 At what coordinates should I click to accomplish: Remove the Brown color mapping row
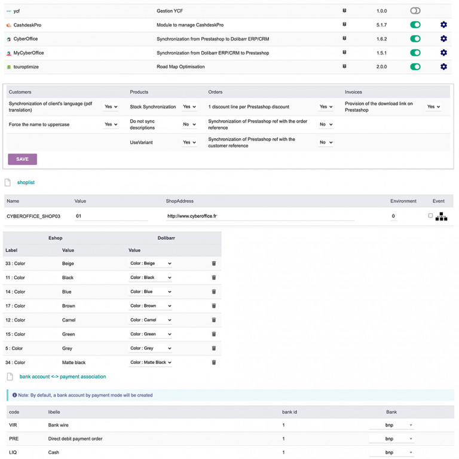[x=214, y=306]
